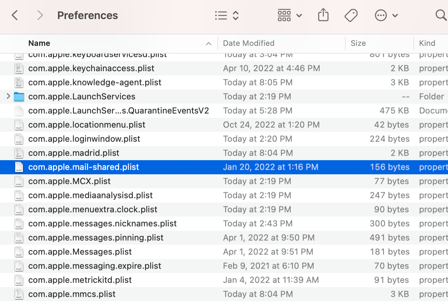Select the com.apple.Messages.plist file icon

[x=19, y=252]
